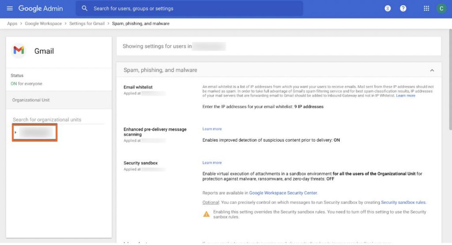Collapse the Spam, phishing, and malware section

click(432, 70)
